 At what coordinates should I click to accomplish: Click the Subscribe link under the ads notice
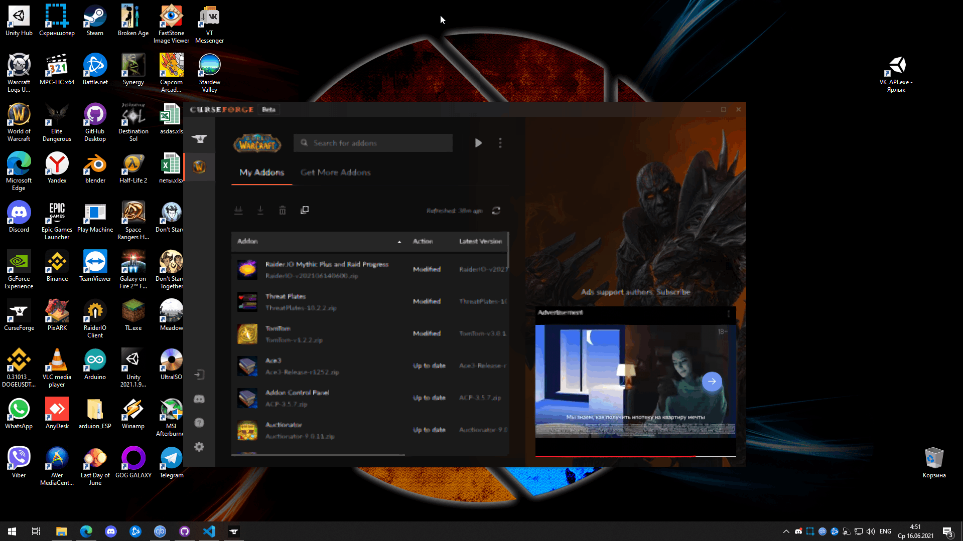click(673, 292)
